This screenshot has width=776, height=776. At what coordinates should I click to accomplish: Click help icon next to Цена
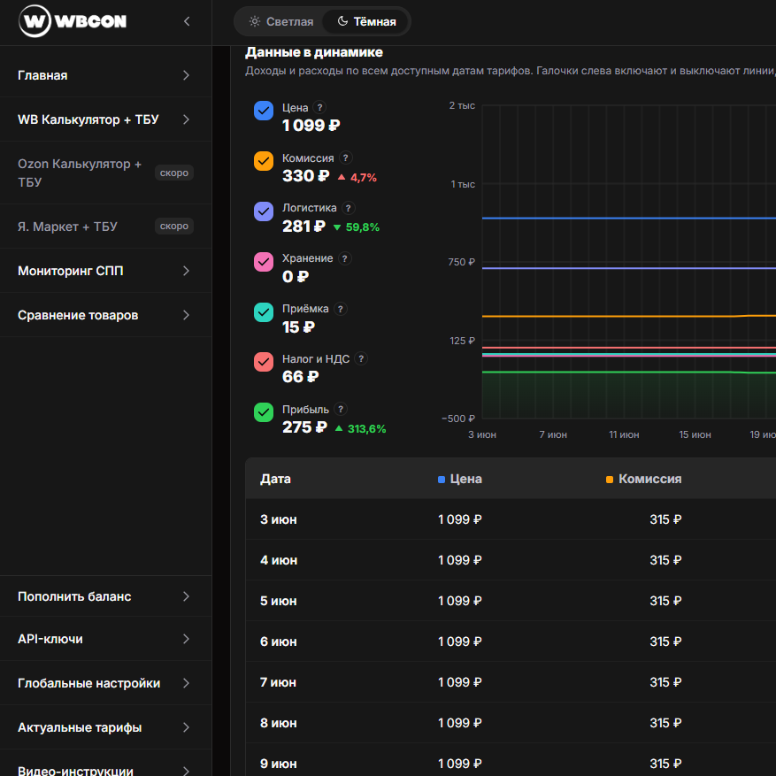[x=319, y=107]
